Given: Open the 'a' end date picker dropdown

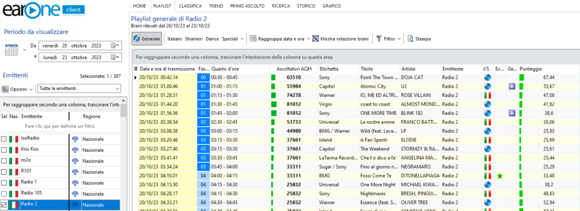Looking at the screenshot, I should coord(115,57).
